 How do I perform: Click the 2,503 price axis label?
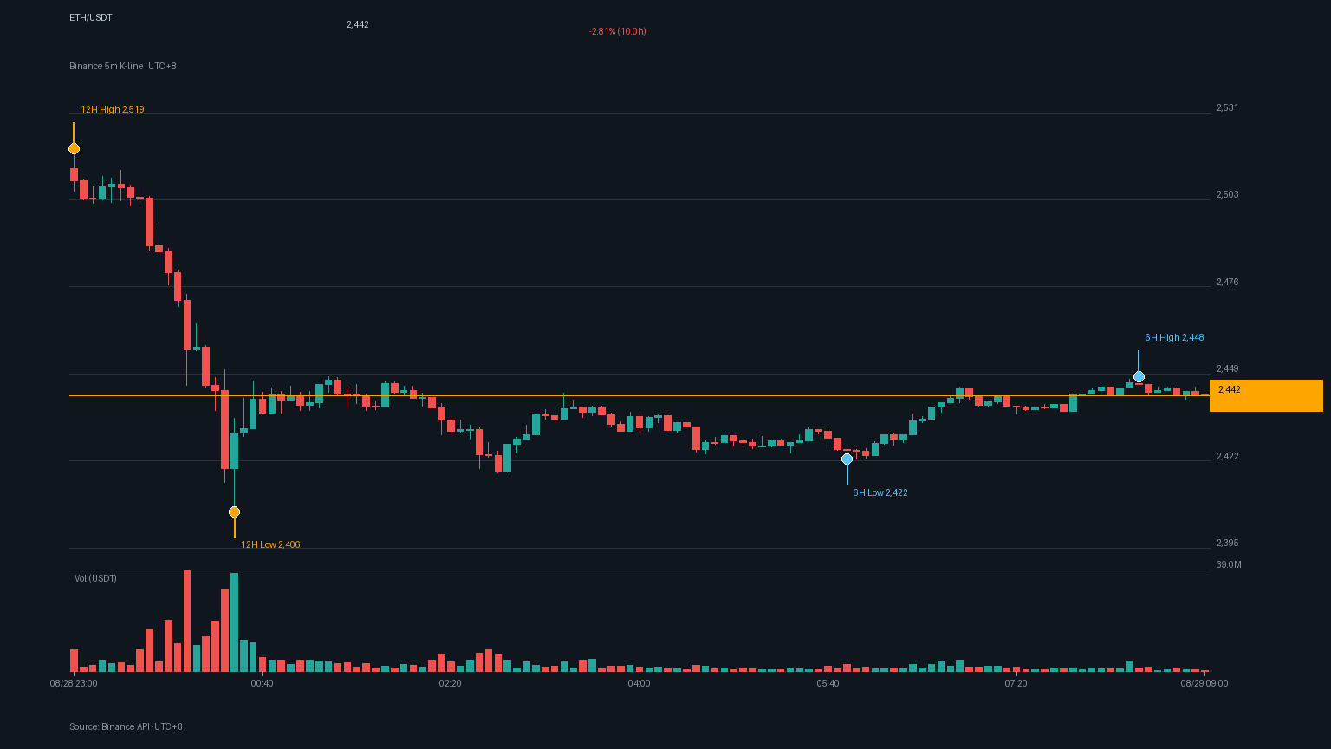pos(1228,194)
